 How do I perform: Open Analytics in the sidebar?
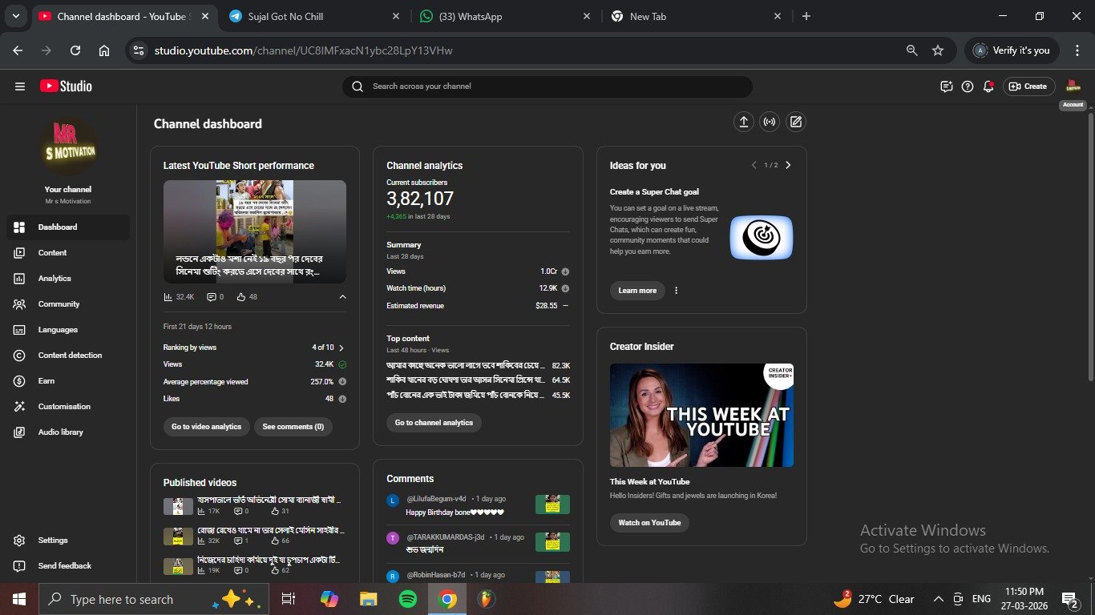tap(55, 279)
